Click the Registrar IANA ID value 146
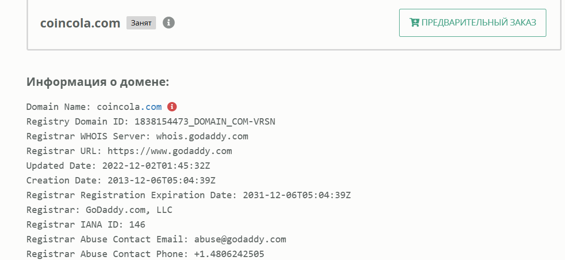The height and width of the screenshot is (260, 565). pos(137,225)
